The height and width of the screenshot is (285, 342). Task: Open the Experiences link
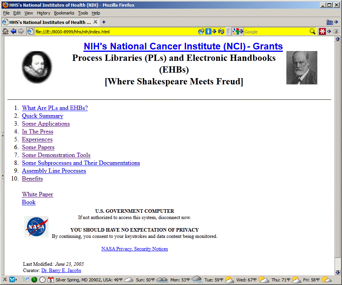pyautogui.click(x=37, y=139)
